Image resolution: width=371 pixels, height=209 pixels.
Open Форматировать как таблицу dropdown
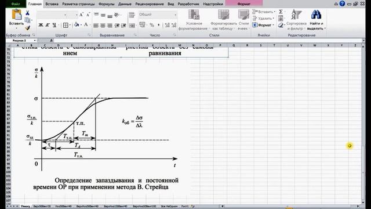224,20
